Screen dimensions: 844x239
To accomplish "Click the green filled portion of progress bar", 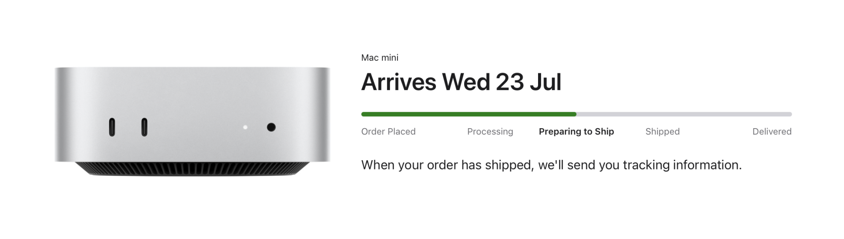I will coord(469,114).
